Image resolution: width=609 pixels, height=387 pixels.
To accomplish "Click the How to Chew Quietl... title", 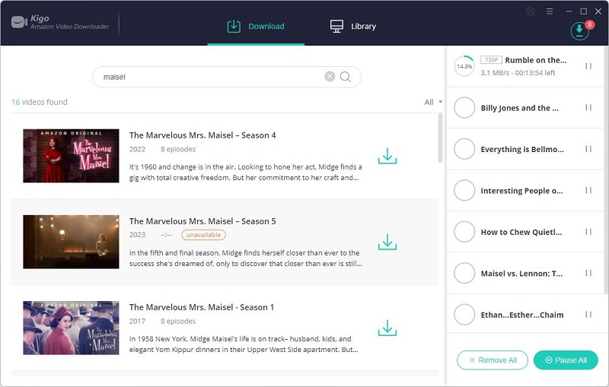I will tap(521, 233).
